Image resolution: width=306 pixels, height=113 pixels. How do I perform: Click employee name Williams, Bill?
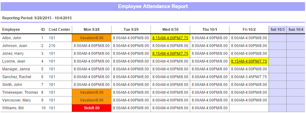13,108
